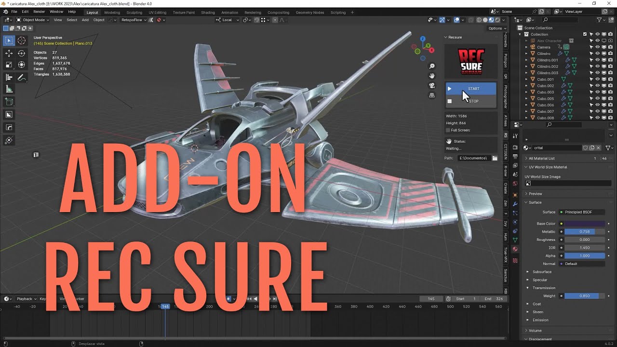This screenshot has height=347, width=617.
Task: Switch to the Geometry Nodes workspace tab
Action: tap(310, 13)
